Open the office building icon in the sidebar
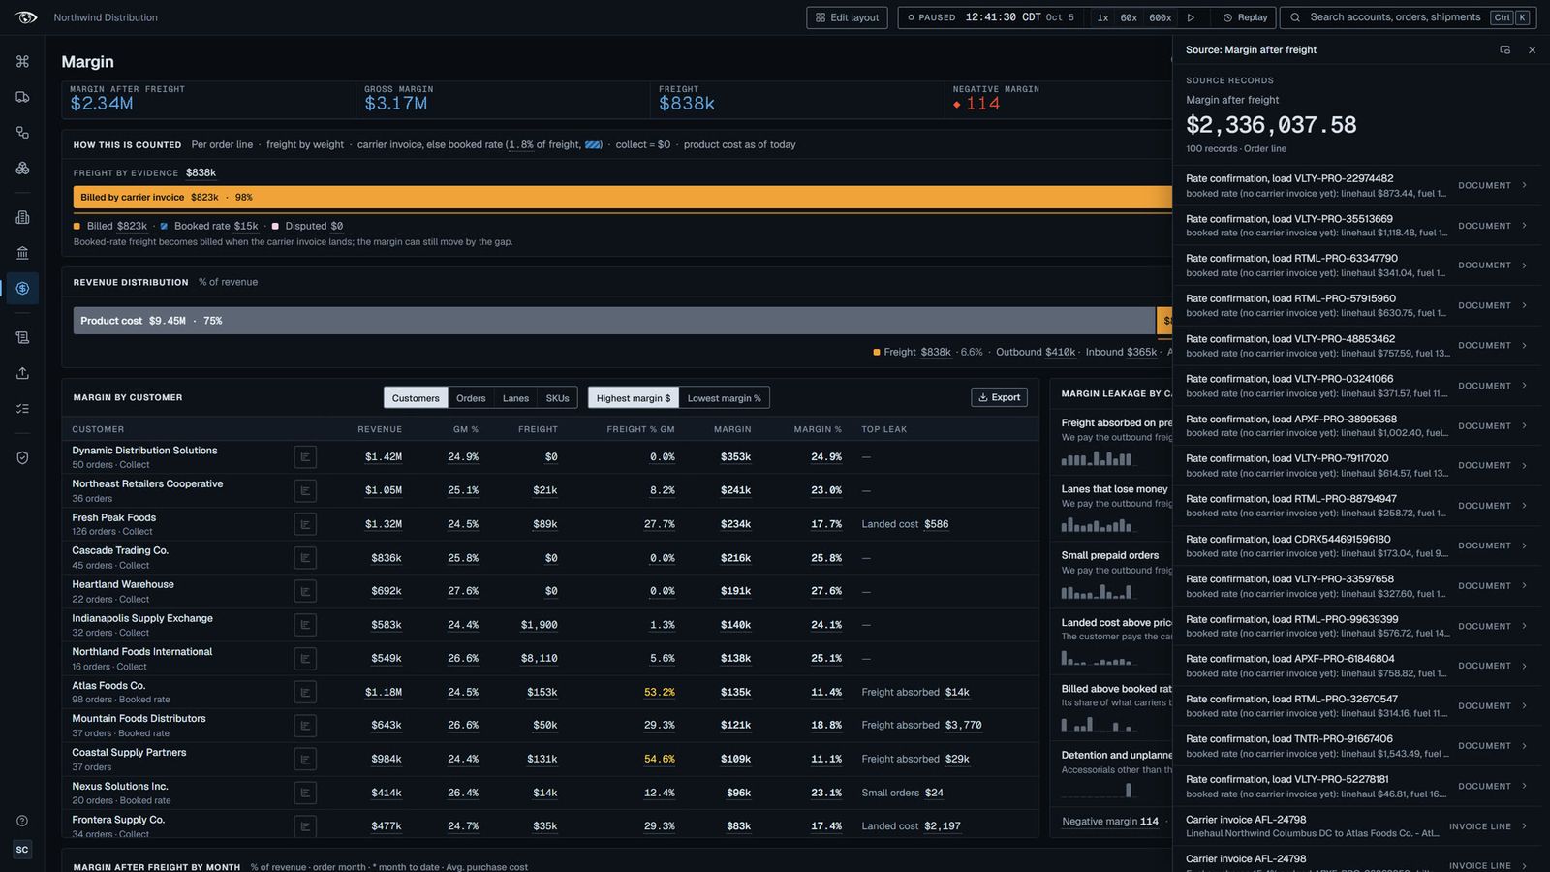The height and width of the screenshot is (872, 1550). click(x=22, y=217)
